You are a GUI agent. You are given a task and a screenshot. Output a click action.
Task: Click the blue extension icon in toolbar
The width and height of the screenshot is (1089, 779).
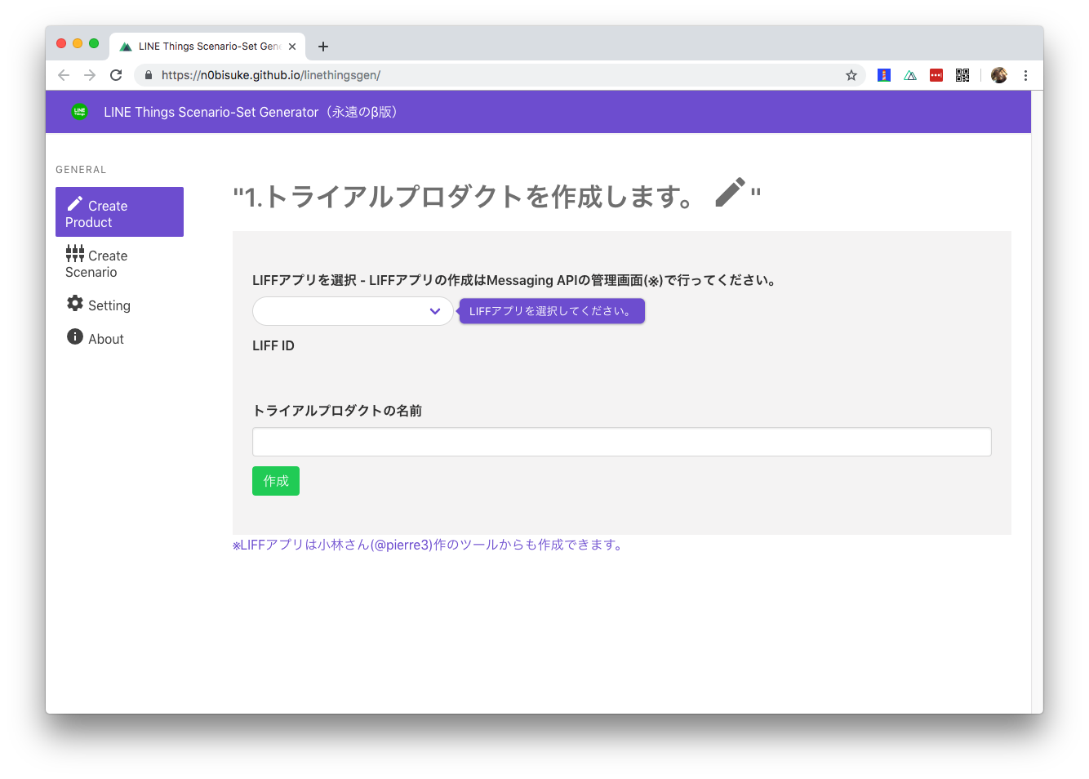[x=884, y=75]
